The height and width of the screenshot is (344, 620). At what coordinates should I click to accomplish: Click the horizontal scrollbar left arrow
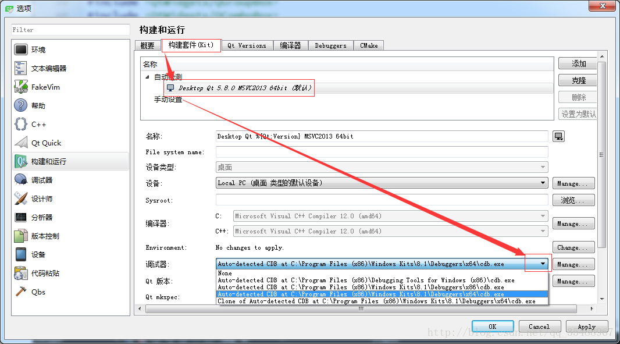coord(139,308)
